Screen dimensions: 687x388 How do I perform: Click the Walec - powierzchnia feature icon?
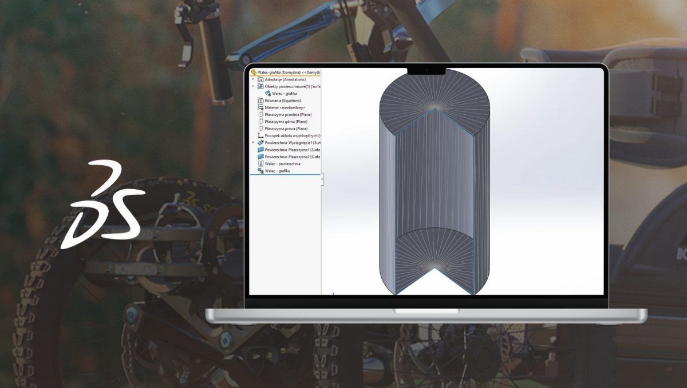coord(260,163)
